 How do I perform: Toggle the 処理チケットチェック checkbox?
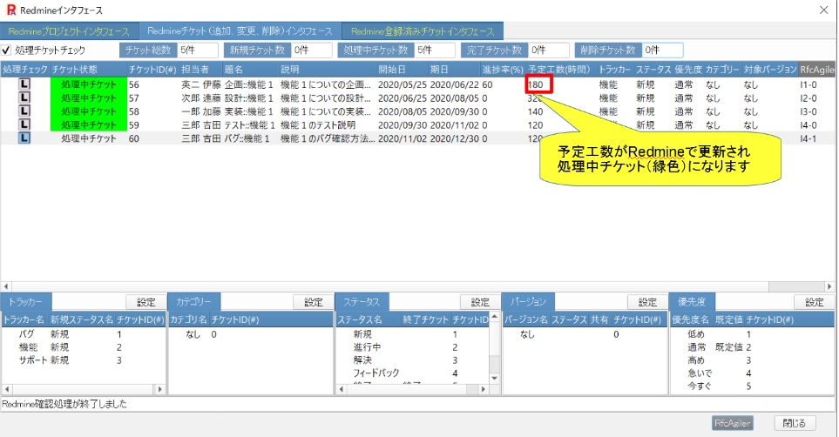point(6,50)
